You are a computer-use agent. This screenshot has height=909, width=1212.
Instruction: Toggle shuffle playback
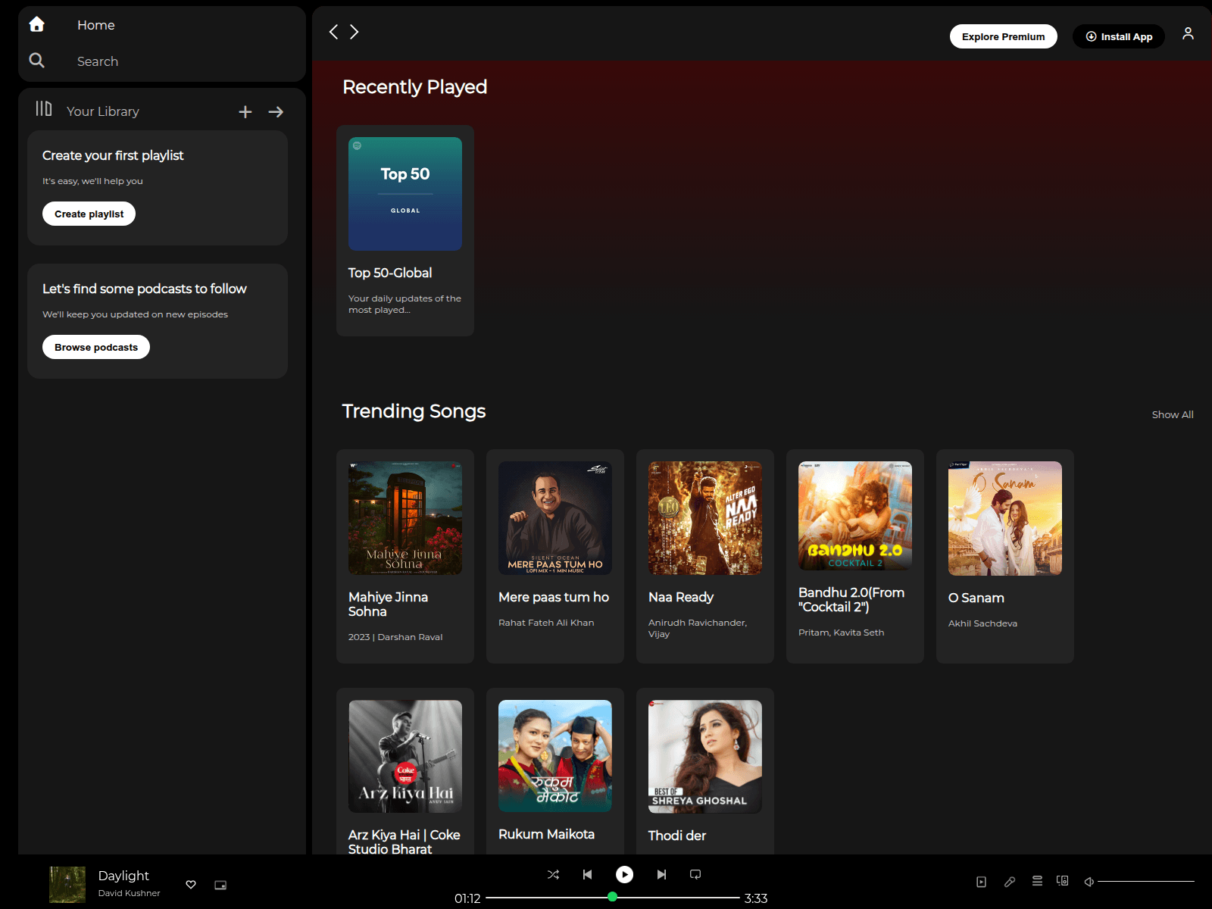(x=554, y=874)
